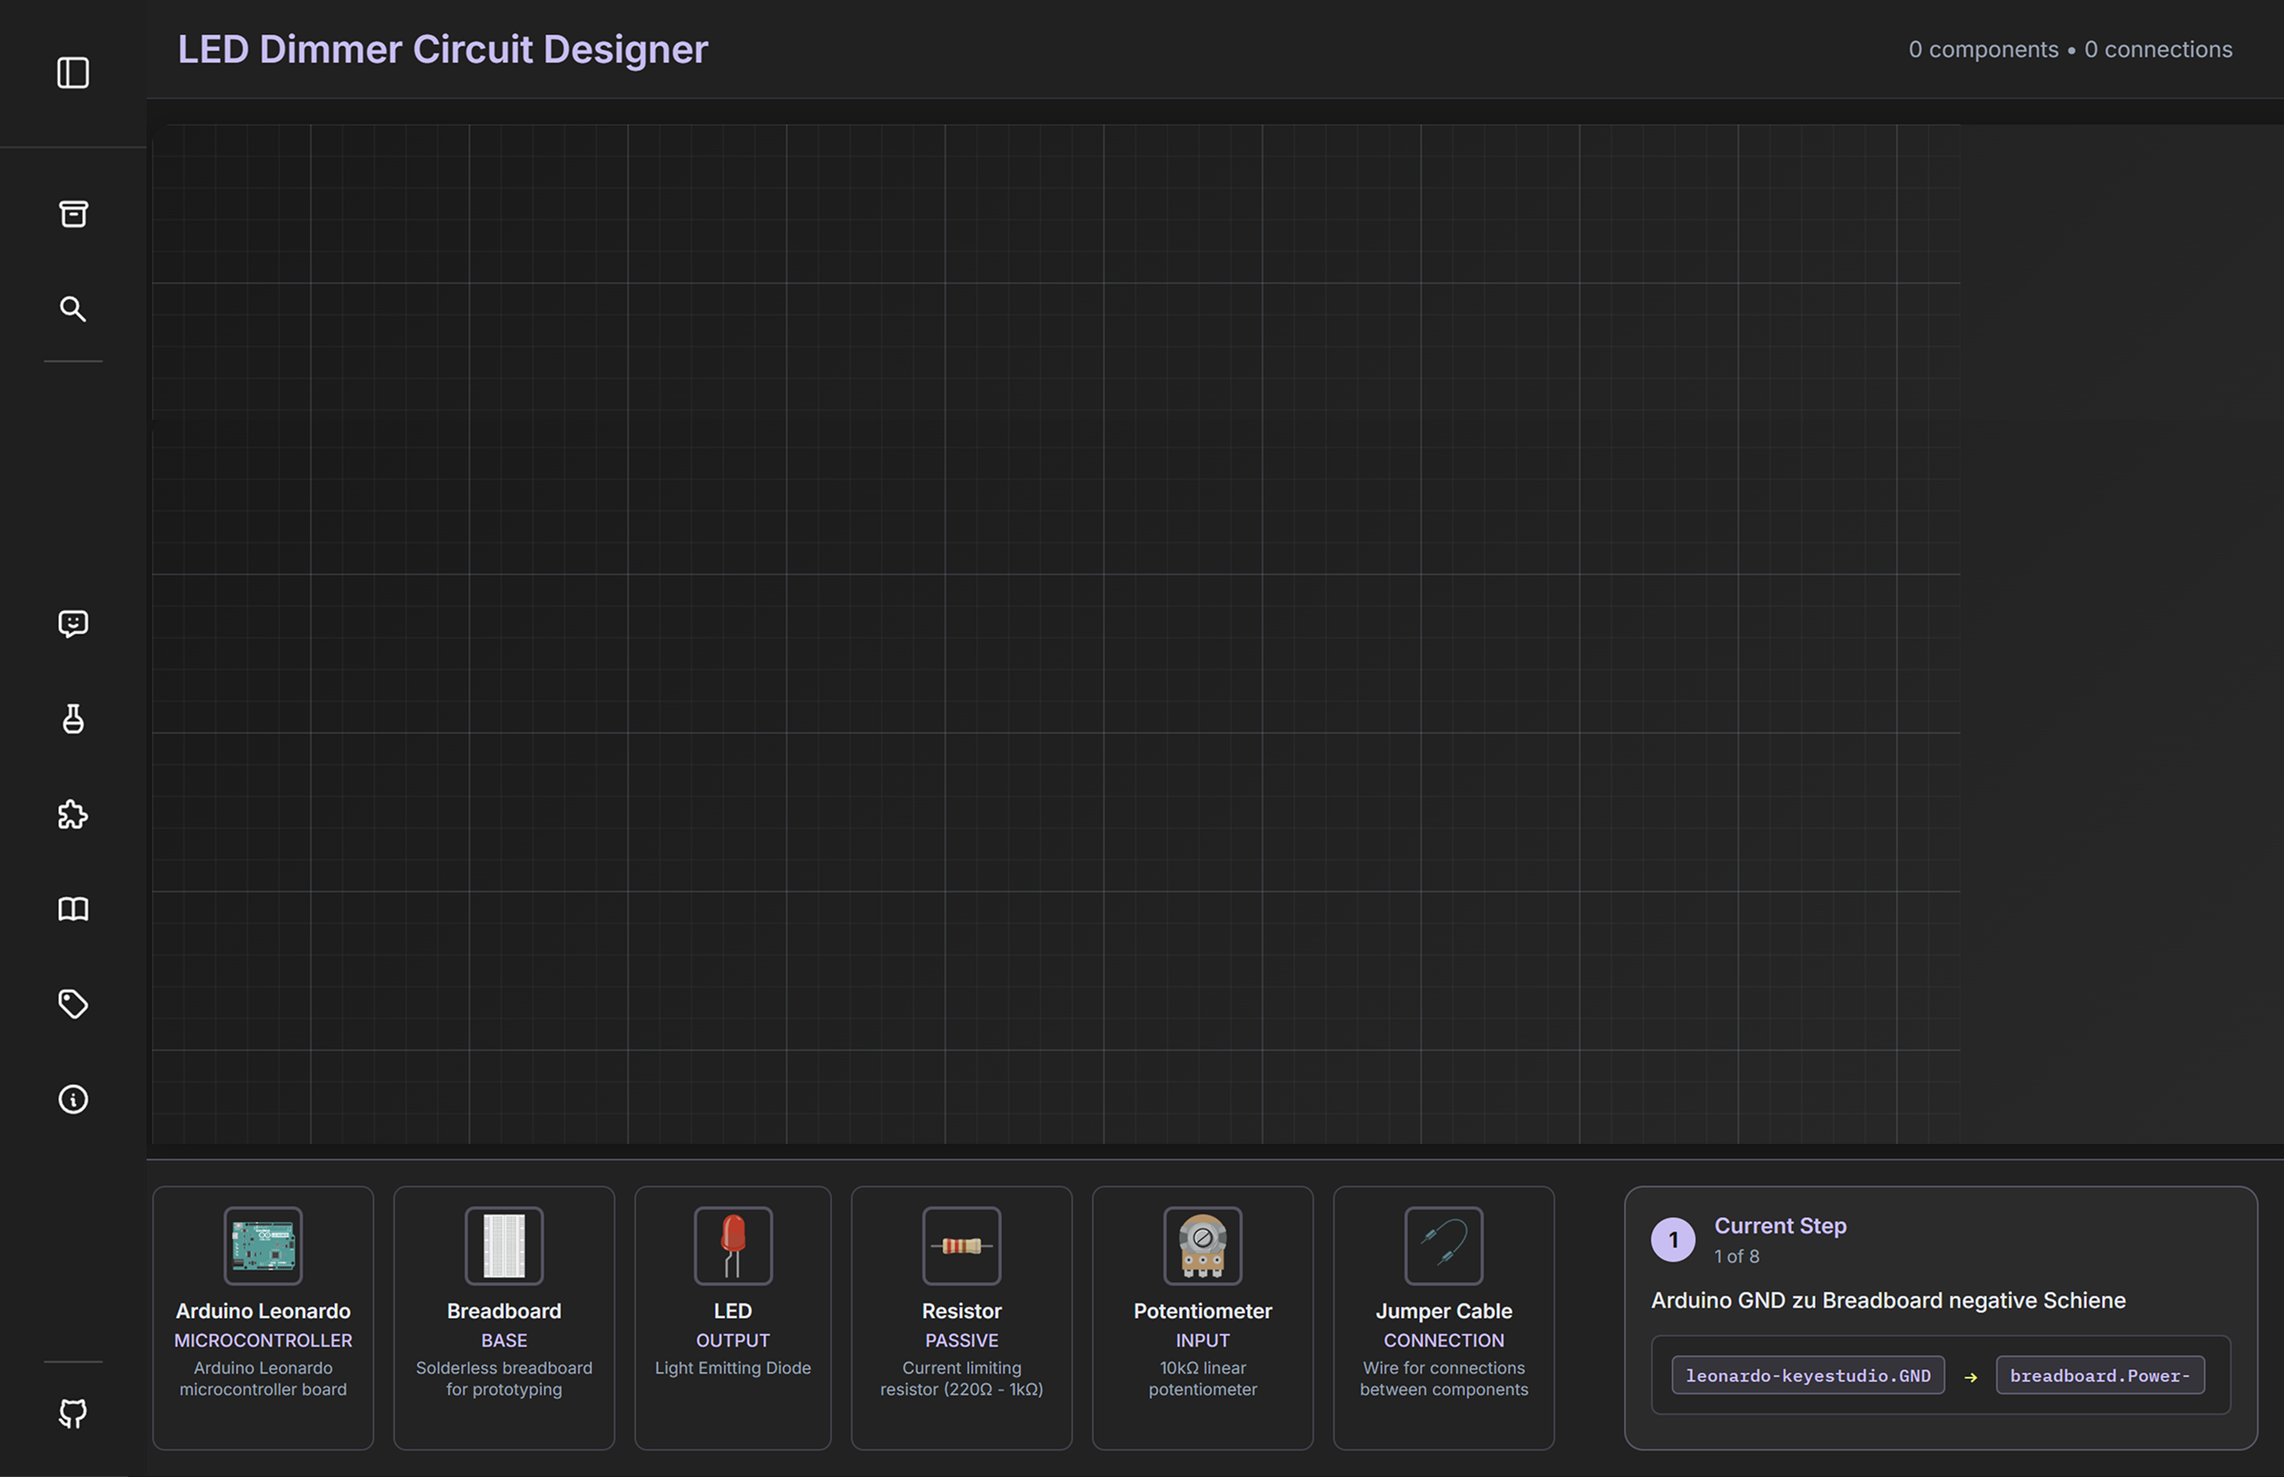The height and width of the screenshot is (1477, 2284).
Task: Click '0 components • 0 connections' status
Action: (x=2069, y=49)
